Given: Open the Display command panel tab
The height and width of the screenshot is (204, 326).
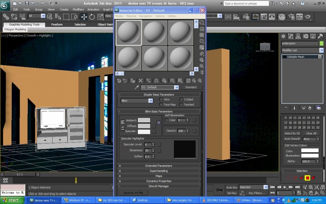Looking at the screenshot, I should 313,36.
